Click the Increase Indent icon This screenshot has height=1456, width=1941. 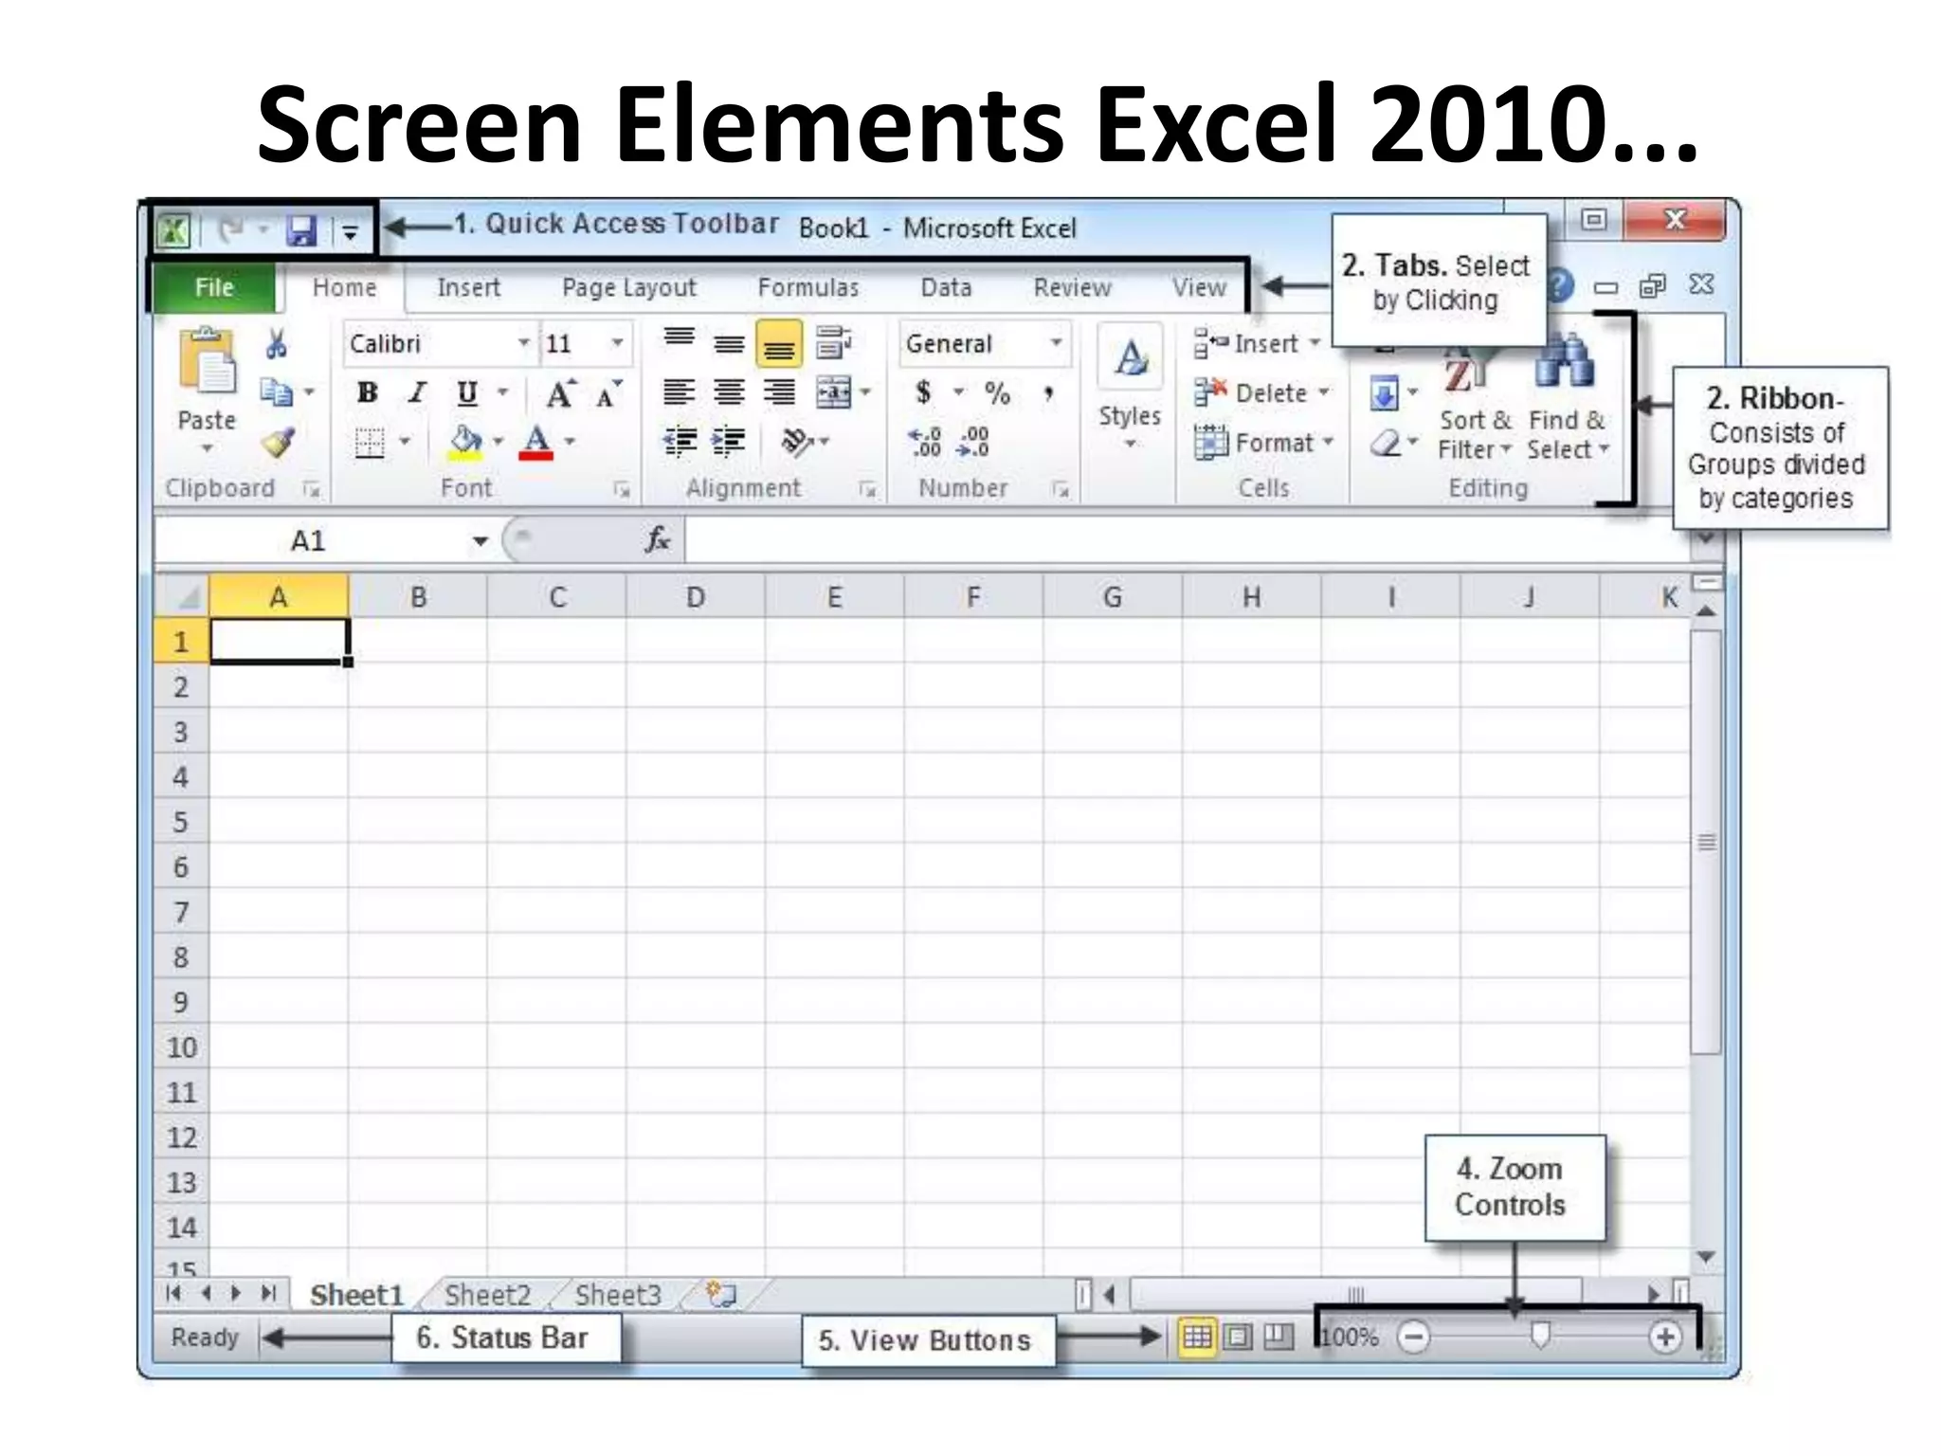point(728,442)
